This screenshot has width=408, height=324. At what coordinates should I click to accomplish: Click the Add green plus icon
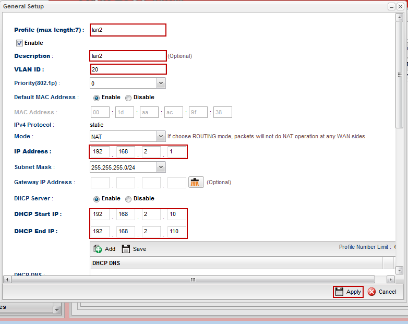(98, 249)
